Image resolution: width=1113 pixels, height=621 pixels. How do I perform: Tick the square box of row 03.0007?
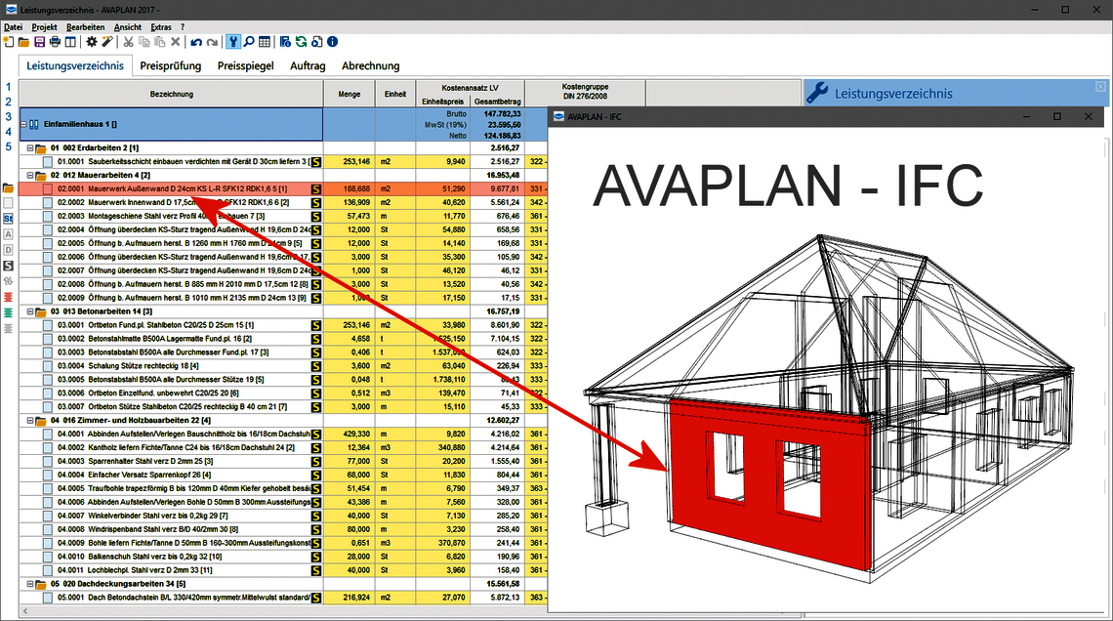point(48,407)
